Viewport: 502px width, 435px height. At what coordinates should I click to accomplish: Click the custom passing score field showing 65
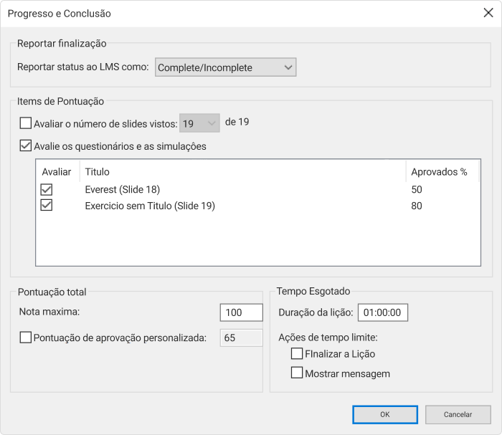[242, 338]
